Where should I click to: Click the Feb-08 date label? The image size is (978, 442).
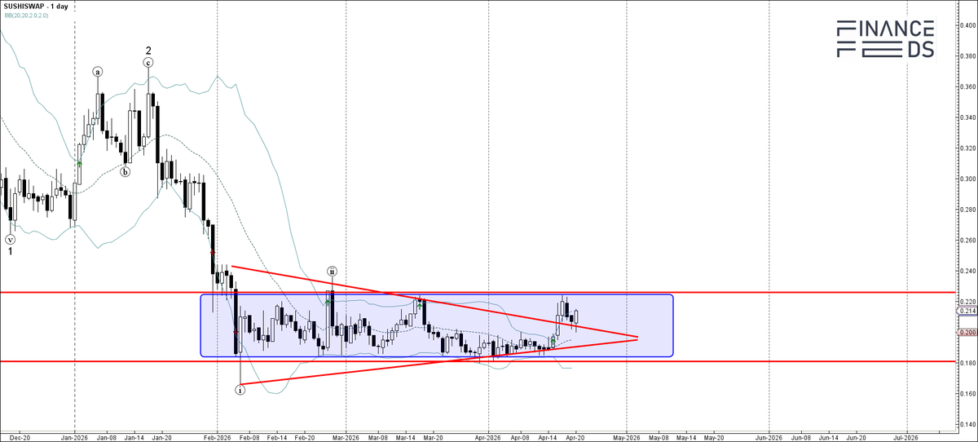(249, 437)
